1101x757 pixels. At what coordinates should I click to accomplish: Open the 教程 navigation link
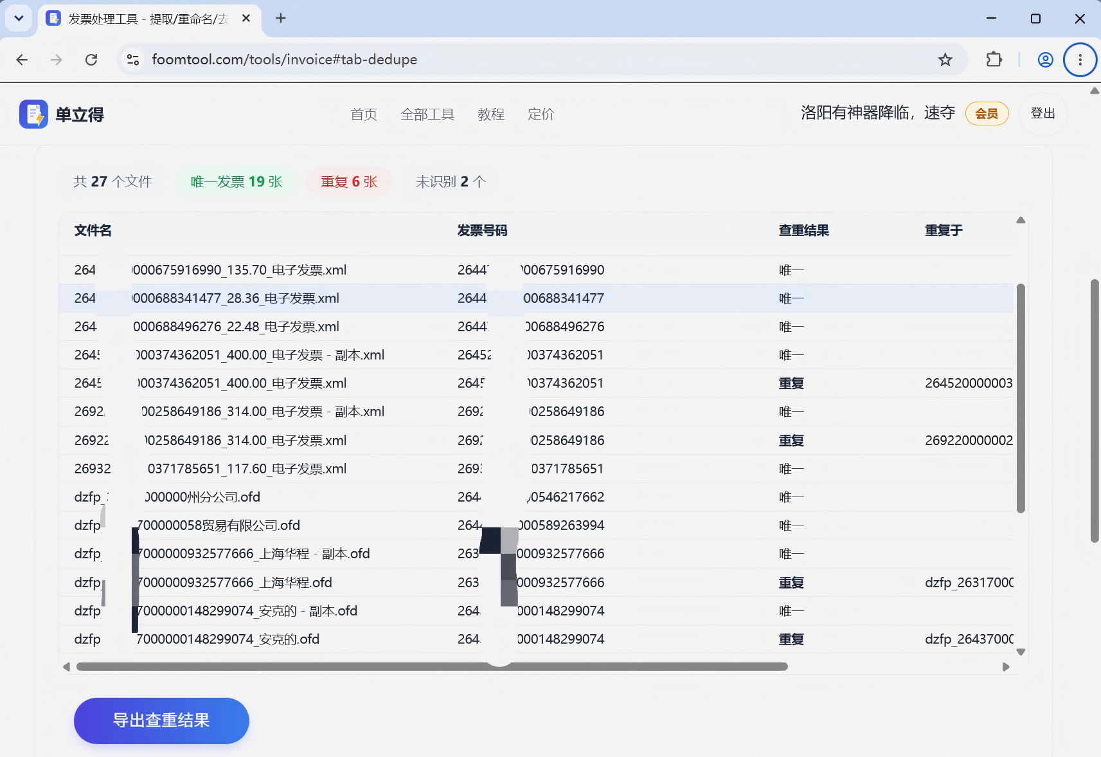pyautogui.click(x=491, y=114)
